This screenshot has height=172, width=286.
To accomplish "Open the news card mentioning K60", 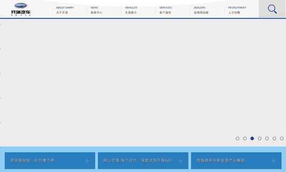I will pos(143,161).
